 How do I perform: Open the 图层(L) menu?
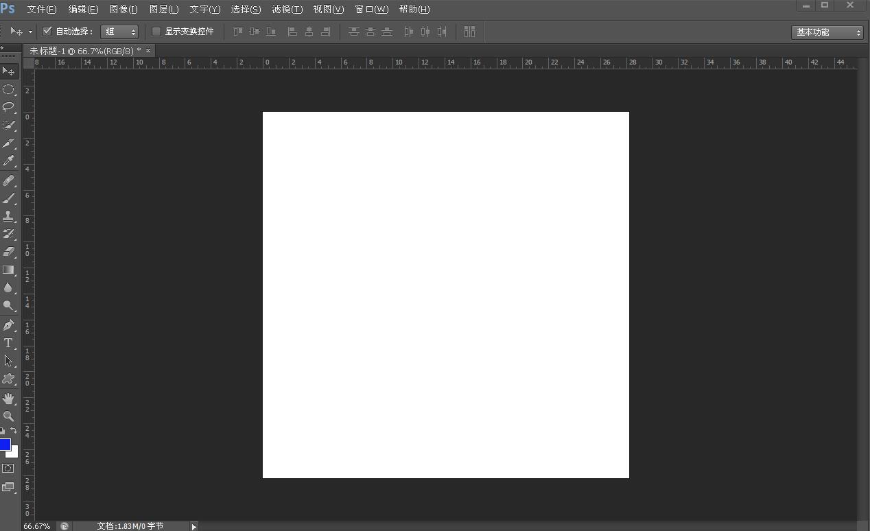coord(164,10)
